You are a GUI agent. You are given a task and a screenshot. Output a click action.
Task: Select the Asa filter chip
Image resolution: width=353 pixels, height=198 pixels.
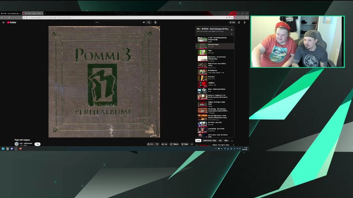pos(220,141)
